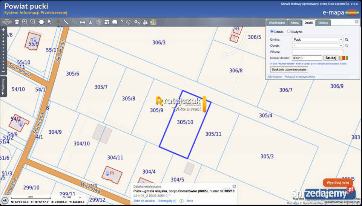Select the zoom in magnifier tool
The image size is (362, 206).
tap(25, 22)
